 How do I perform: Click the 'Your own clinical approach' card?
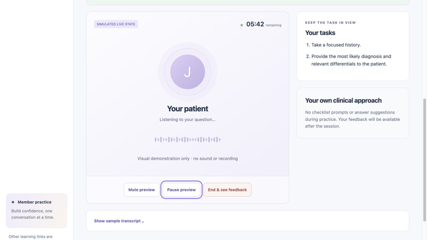point(353,113)
